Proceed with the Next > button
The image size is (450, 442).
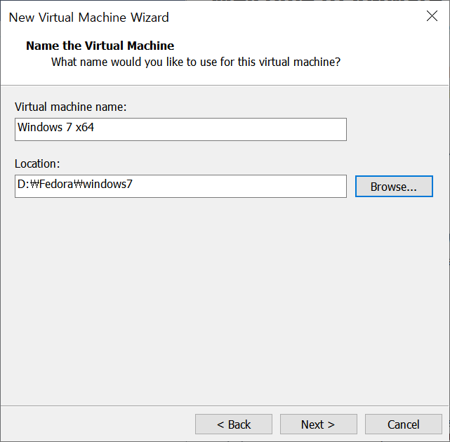click(x=319, y=424)
